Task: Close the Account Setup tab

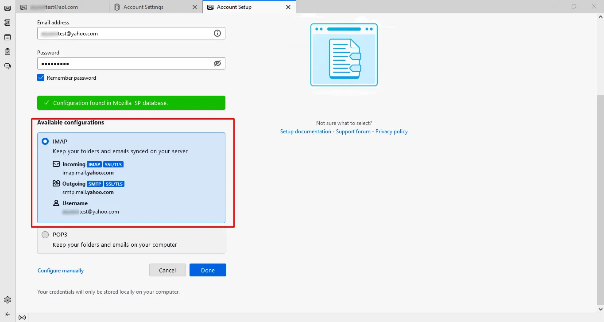Action: 288,7
